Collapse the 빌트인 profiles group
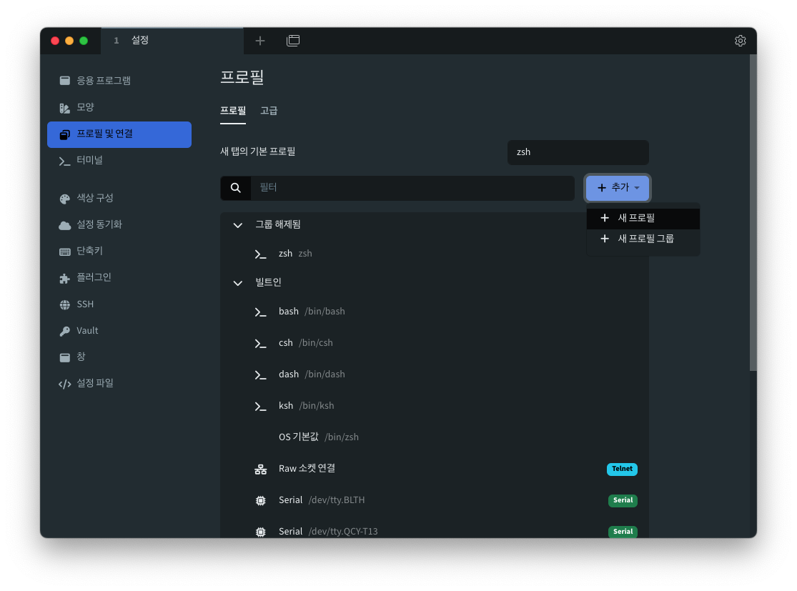 [x=237, y=283]
